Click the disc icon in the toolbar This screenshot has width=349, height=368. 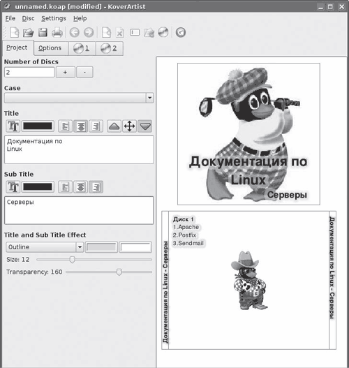coord(163,32)
